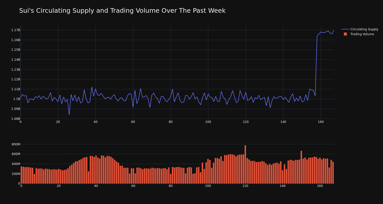Click x-axis label 40 on volume chart

96,186
